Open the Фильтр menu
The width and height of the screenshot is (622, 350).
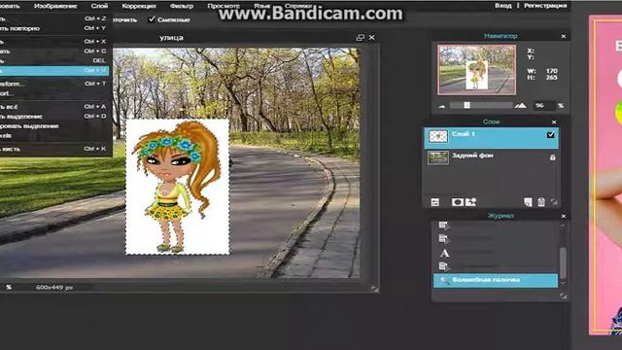coord(182,6)
